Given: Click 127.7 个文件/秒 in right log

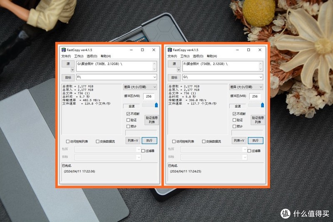Looking at the screenshot, I should [x=204, y=104].
